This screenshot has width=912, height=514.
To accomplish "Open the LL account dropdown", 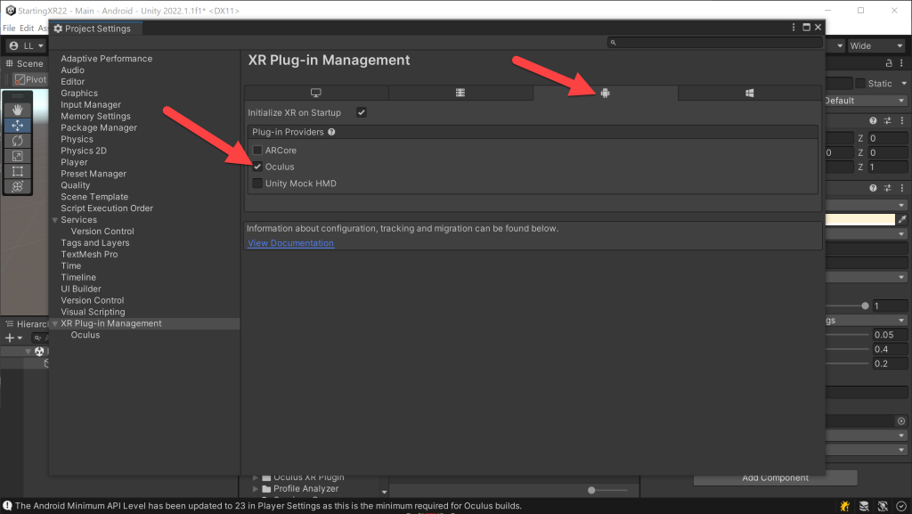I will pyautogui.click(x=27, y=46).
